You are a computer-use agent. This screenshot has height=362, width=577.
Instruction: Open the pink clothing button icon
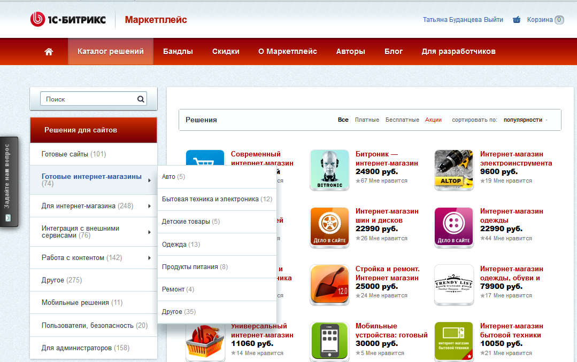pyautogui.click(x=454, y=227)
